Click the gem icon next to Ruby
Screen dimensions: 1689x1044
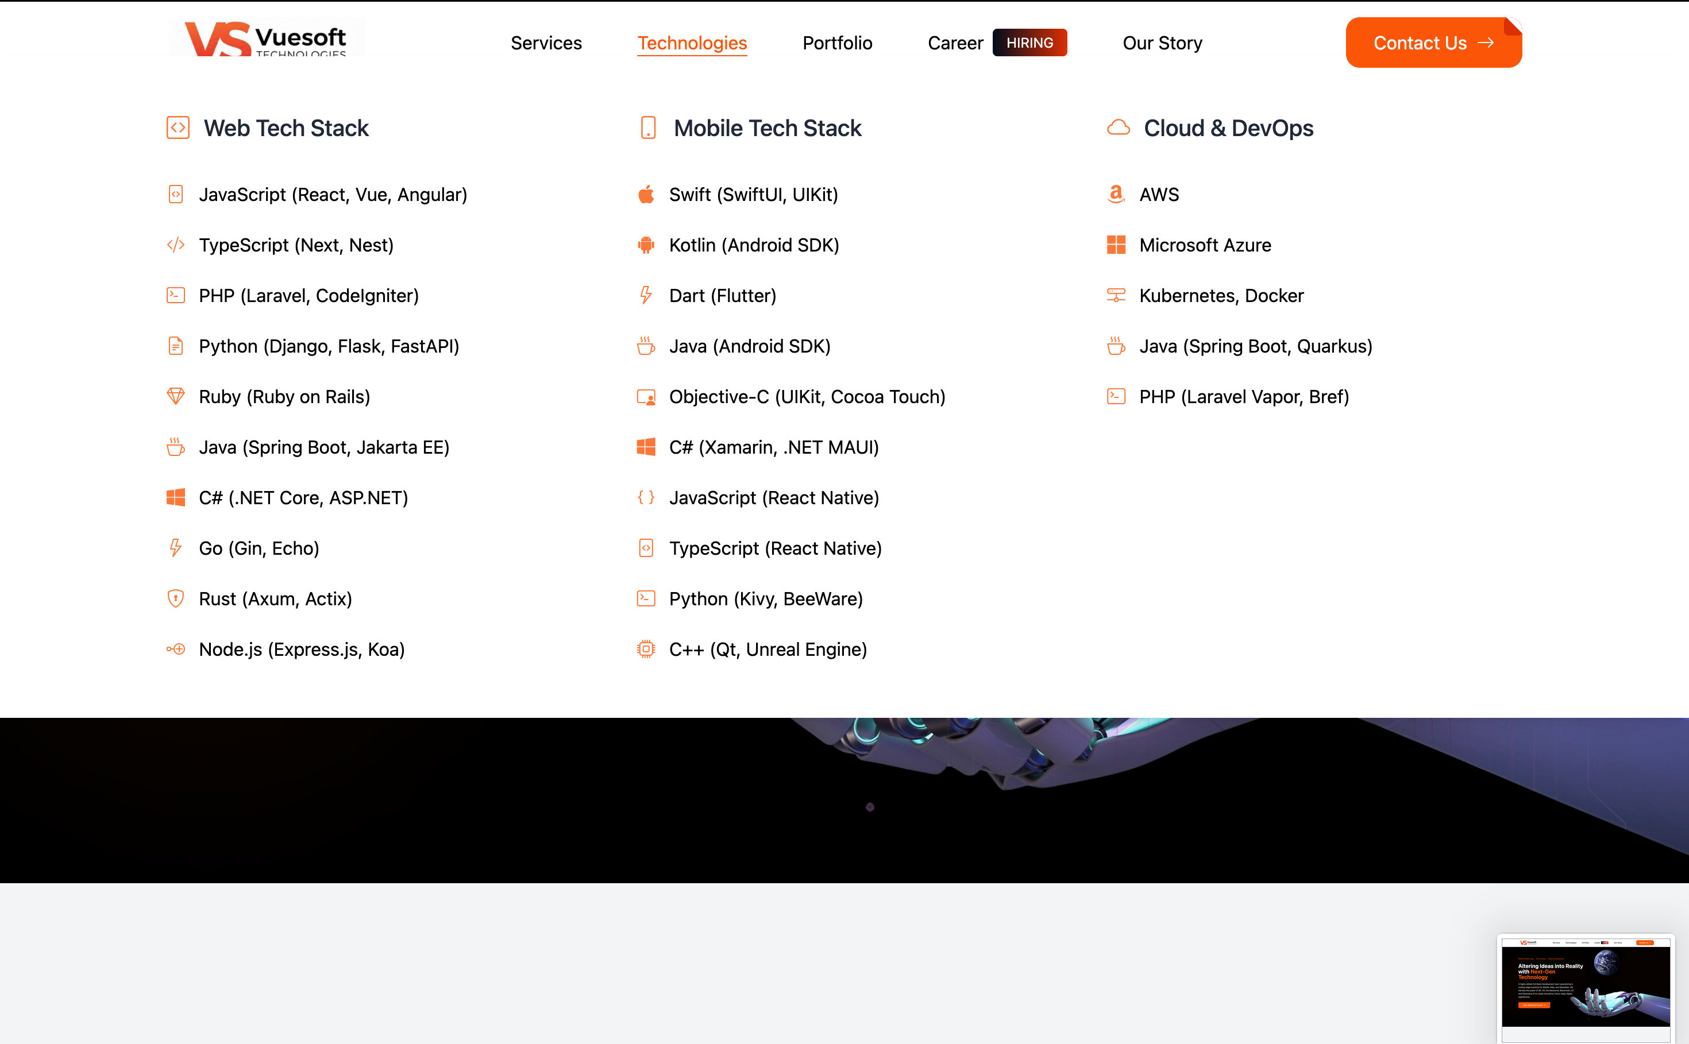point(175,396)
